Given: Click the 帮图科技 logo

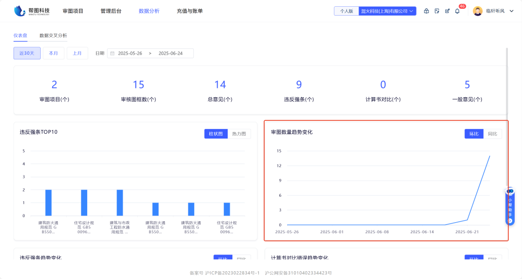Looking at the screenshot, I should click(32, 10).
